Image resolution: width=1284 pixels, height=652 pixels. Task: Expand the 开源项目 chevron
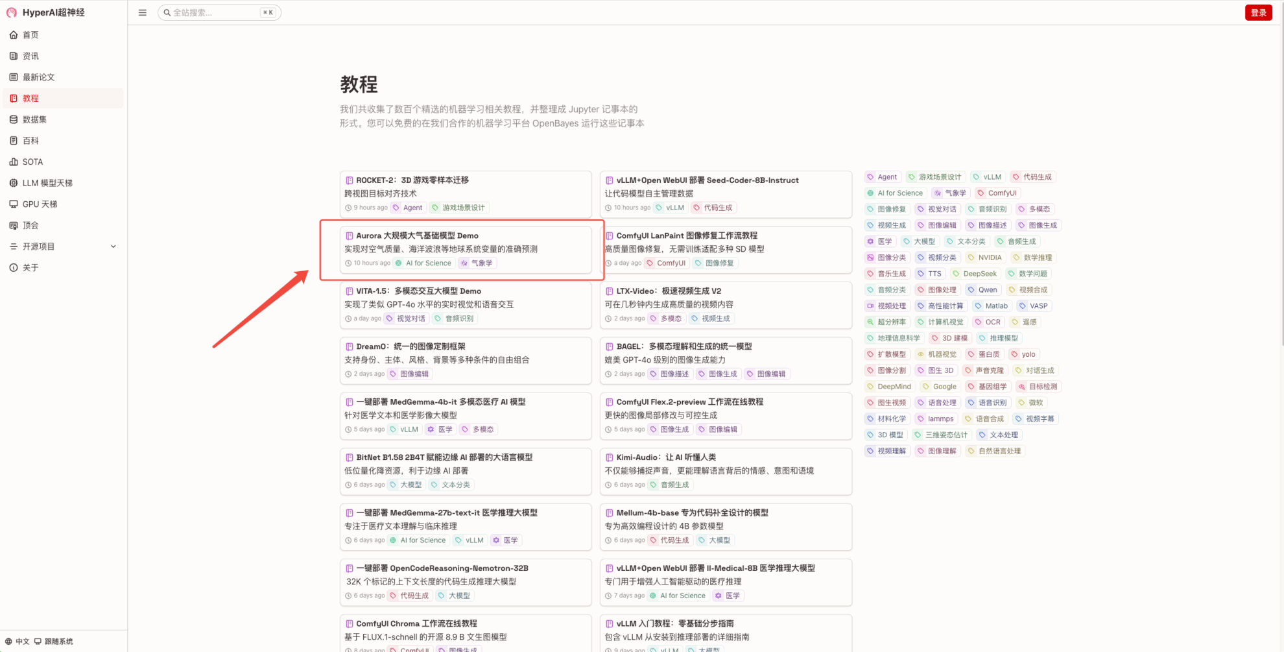click(x=113, y=247)
